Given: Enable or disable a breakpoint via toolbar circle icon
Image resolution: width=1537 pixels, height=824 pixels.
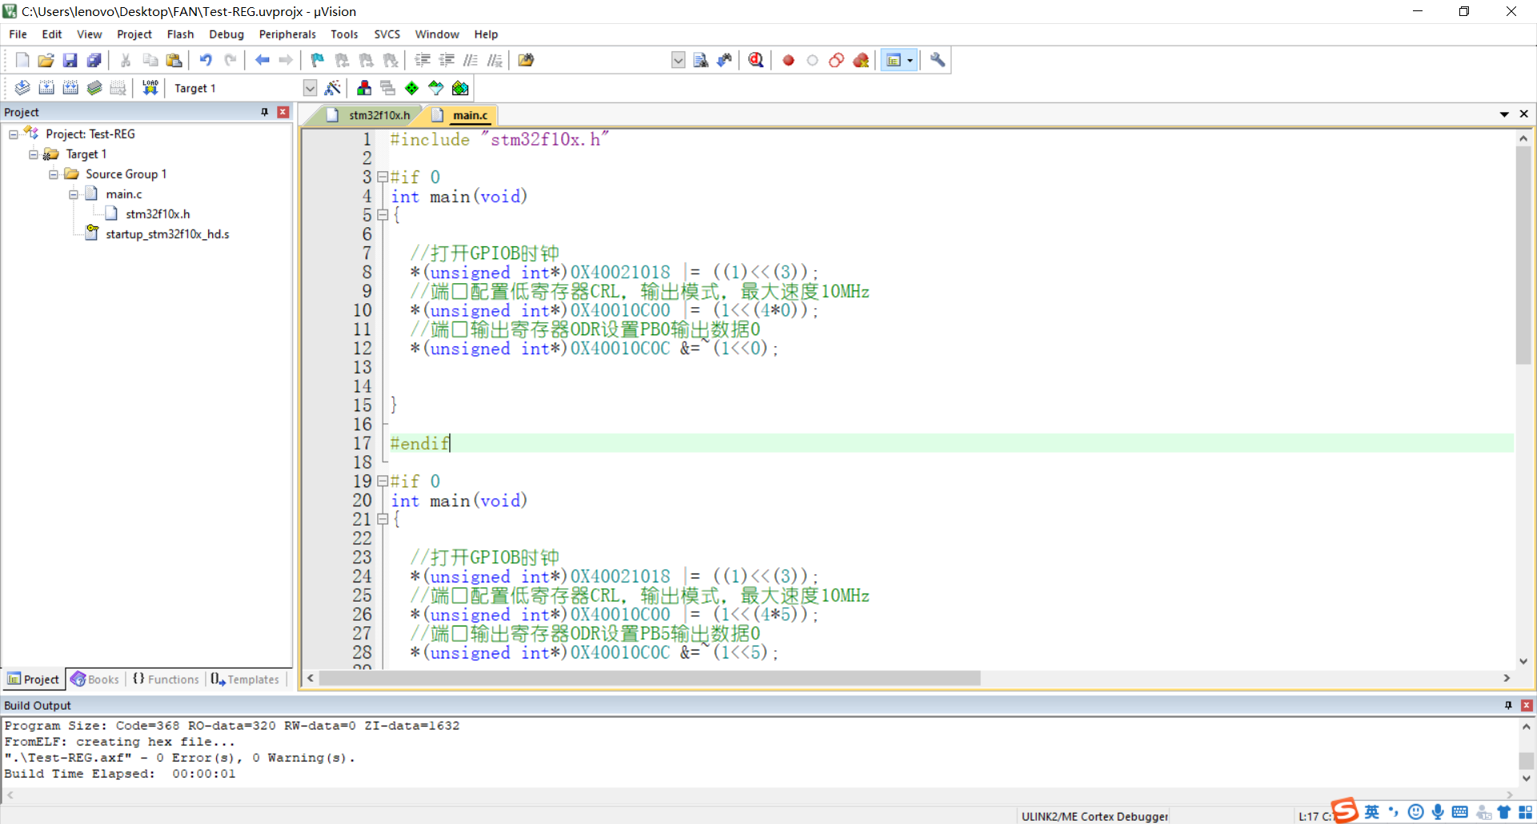Looking at the screenshot, I should 812,60.
